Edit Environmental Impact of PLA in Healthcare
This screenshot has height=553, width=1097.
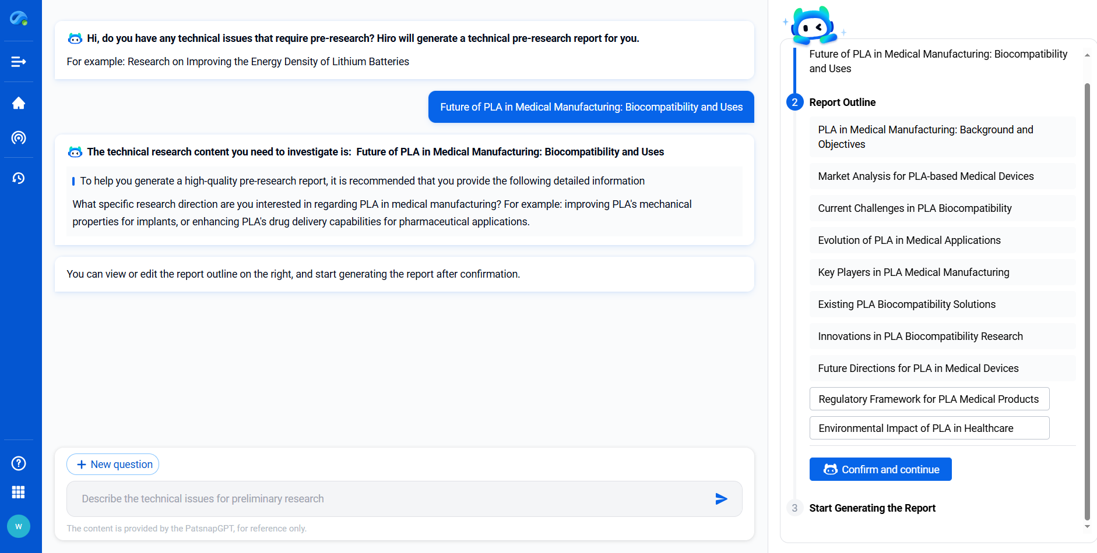[x=929, y=428]
